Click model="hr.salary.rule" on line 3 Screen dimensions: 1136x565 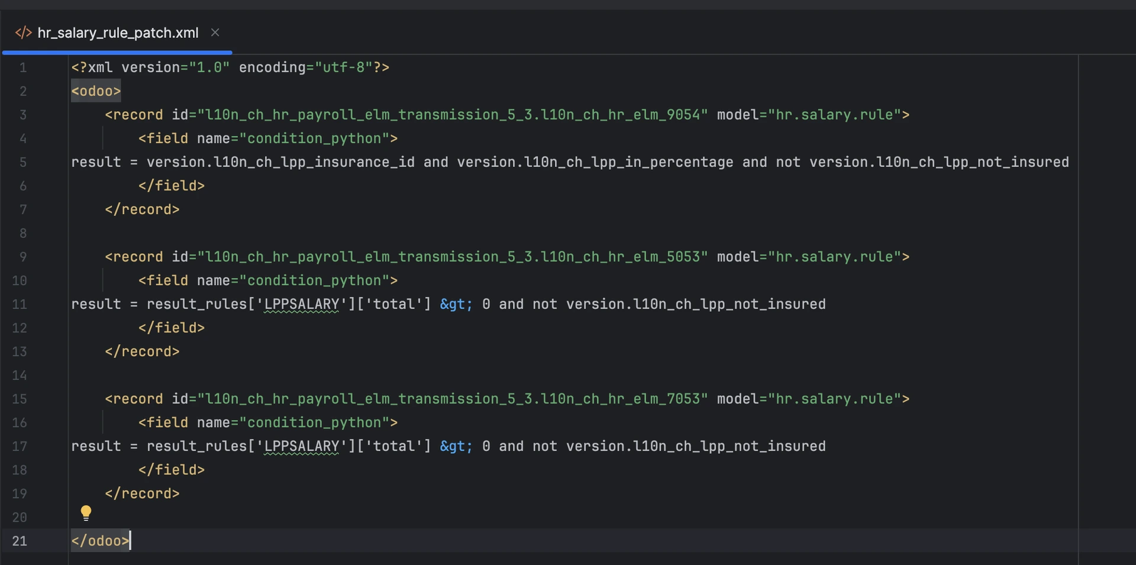(809, 115)
